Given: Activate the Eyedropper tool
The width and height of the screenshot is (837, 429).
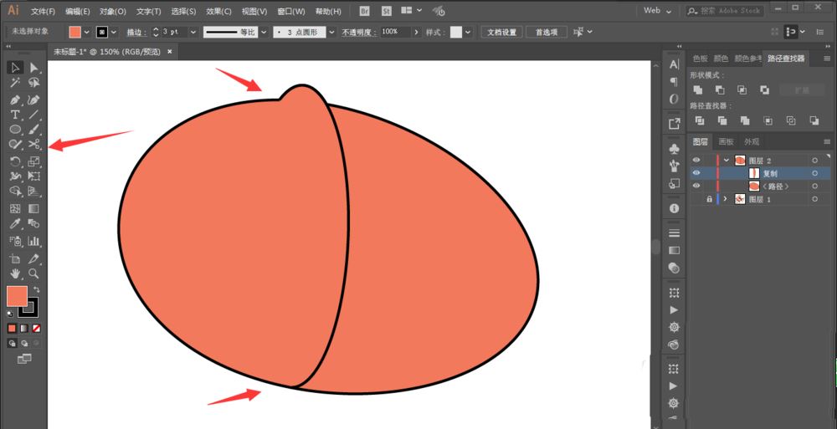Looking at the screenshot, I should (x=15, y=223).
